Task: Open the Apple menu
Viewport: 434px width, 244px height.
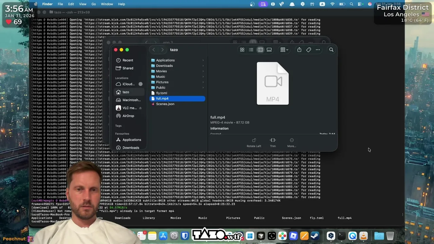Action: [36, 4]
